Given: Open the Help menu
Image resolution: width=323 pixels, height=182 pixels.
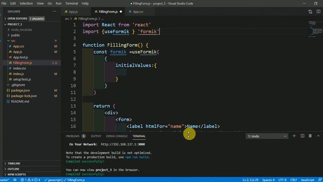Looking at the screenshot, I should tap(85, 4).
